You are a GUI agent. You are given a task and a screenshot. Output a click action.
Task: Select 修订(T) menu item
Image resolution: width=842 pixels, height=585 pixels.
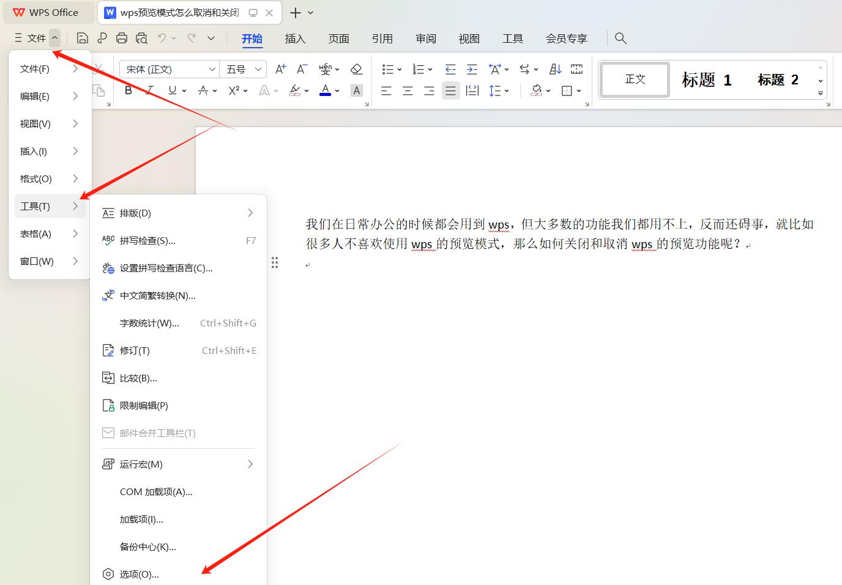tap(178, 350)
